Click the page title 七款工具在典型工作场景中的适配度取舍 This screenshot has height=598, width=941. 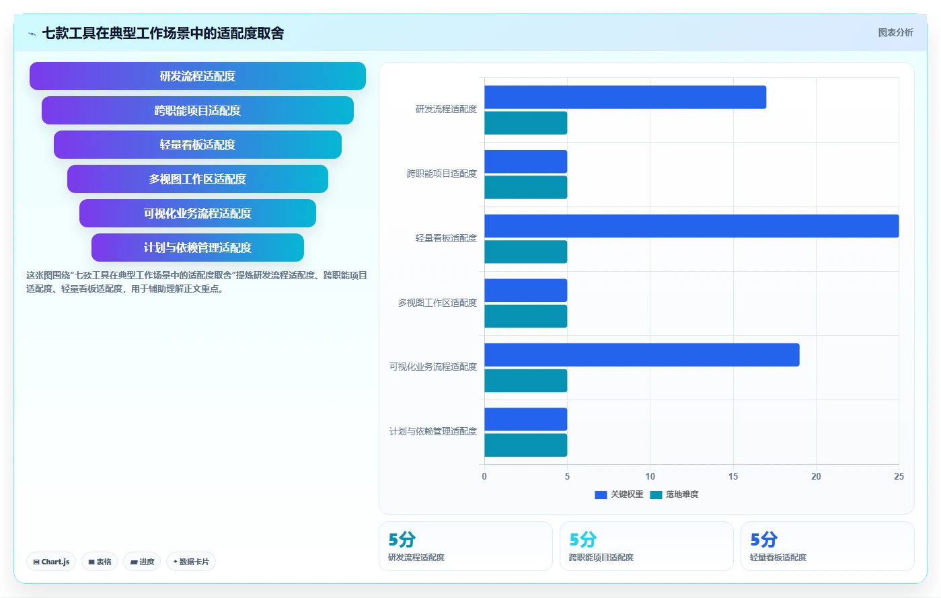coord(163,33)
